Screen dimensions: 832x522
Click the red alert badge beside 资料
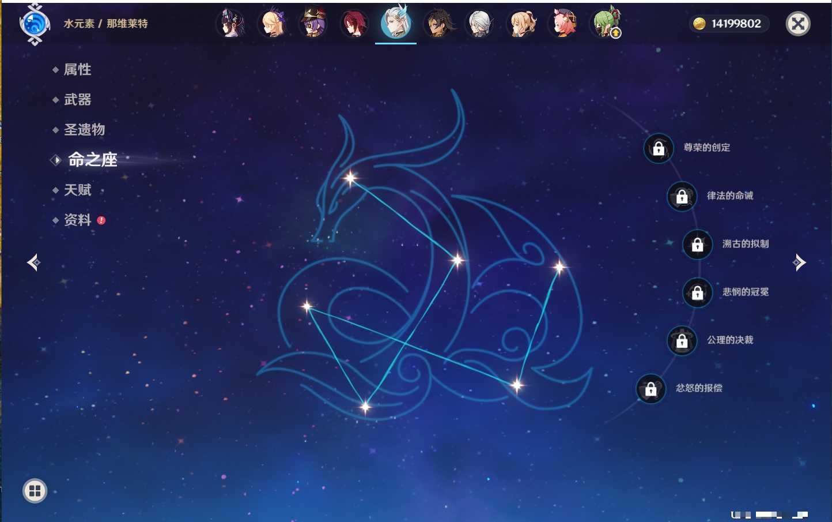coord(101,220)
